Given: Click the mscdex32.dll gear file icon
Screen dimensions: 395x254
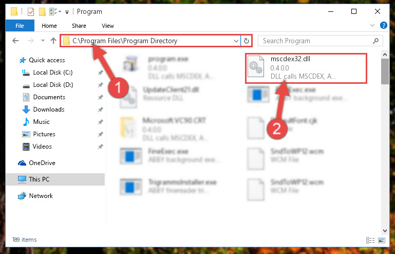Looking at the screenshot, I should [256, 67].
